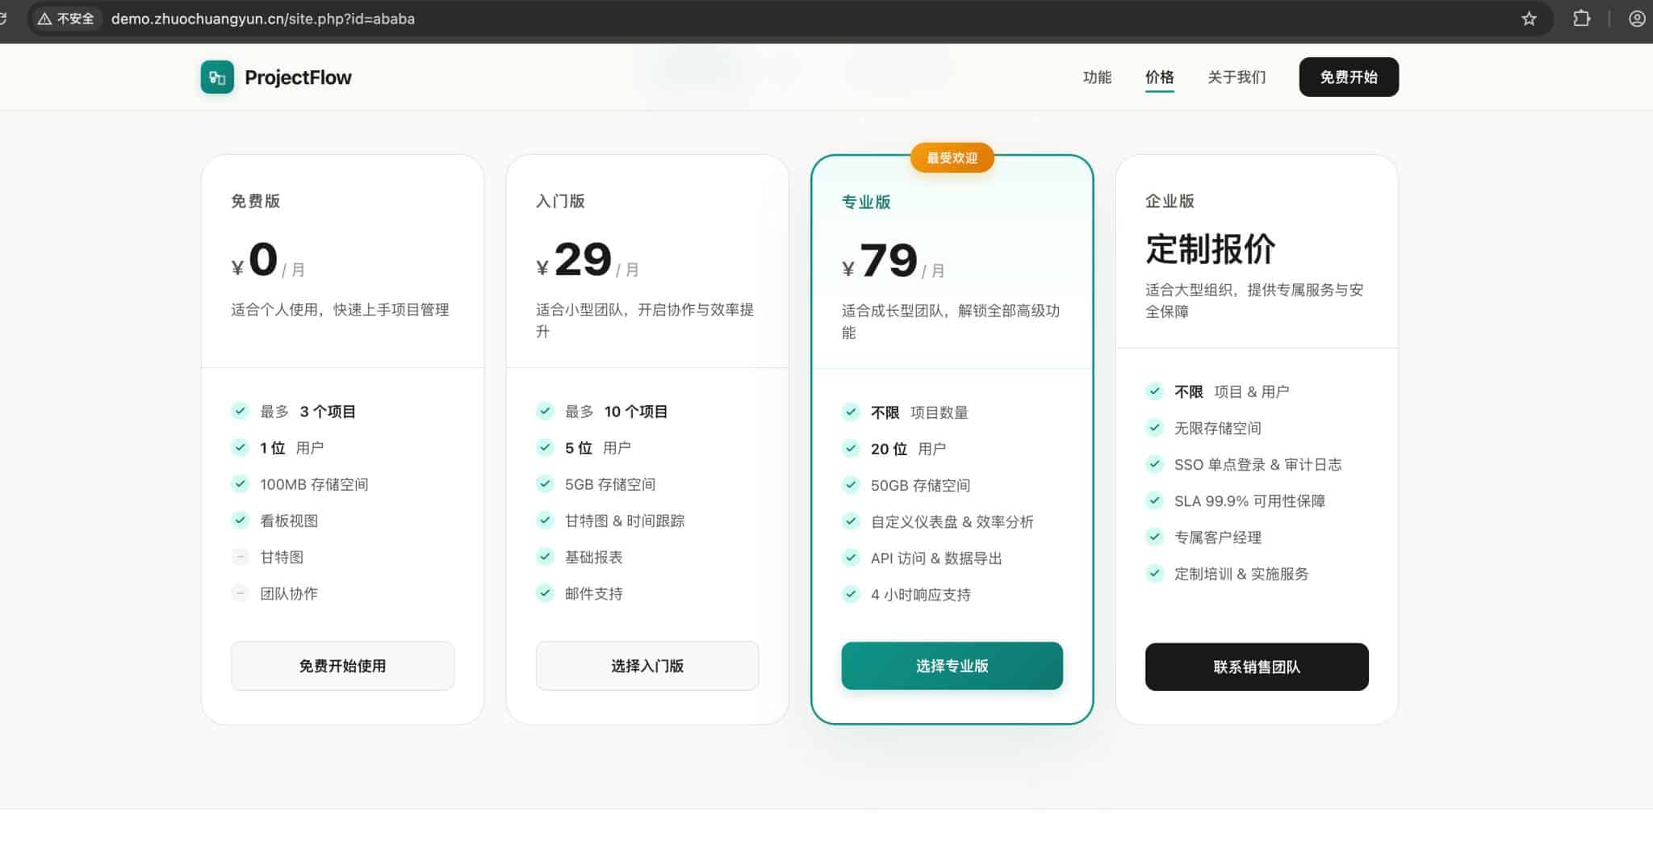Click the 定制培训 & 实施服务 text
Image resolution: width=1653 pixels, height=849 pixels.
pos(1241,574)
